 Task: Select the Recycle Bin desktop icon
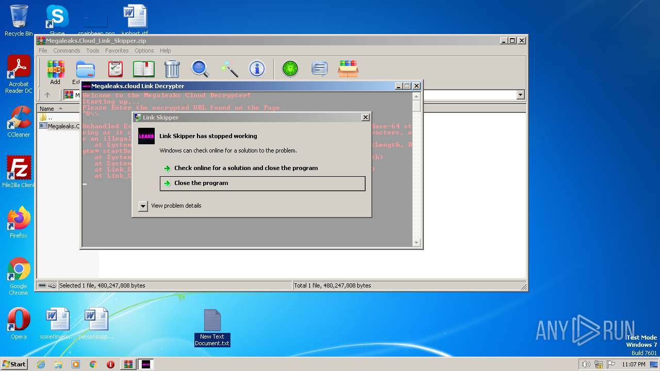click(x=19, y=21)
